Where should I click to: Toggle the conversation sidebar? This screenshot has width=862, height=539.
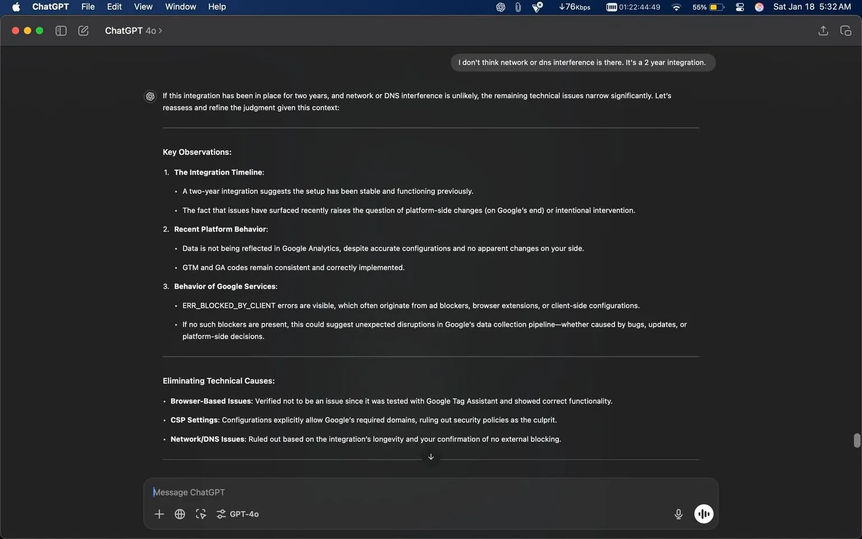point(60,31)
